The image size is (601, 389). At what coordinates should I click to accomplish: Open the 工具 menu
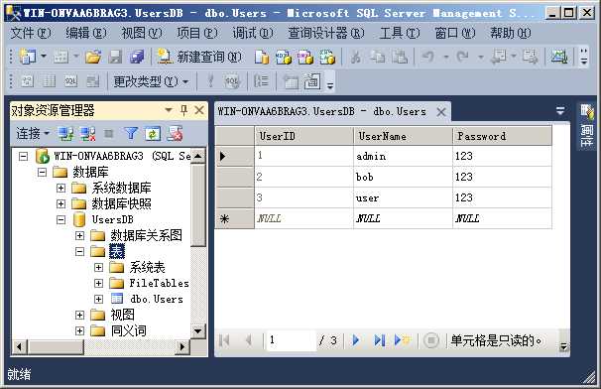tap(400, 33)
